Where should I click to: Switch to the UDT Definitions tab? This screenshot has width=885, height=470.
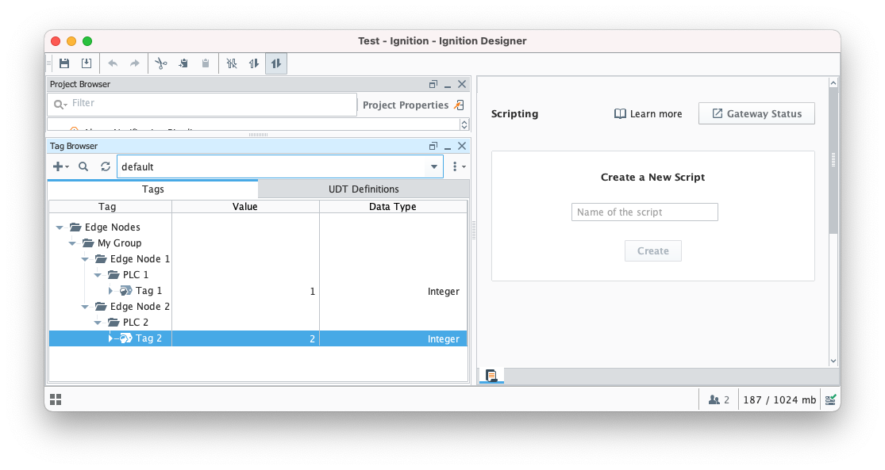pos(364,189)
